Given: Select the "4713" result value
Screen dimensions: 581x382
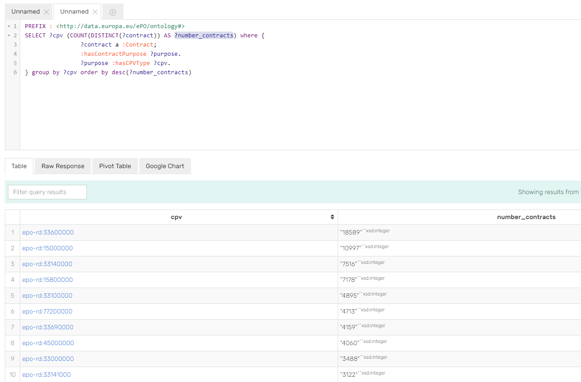Looking at the screenshot, I should click(x=459, y=311).
